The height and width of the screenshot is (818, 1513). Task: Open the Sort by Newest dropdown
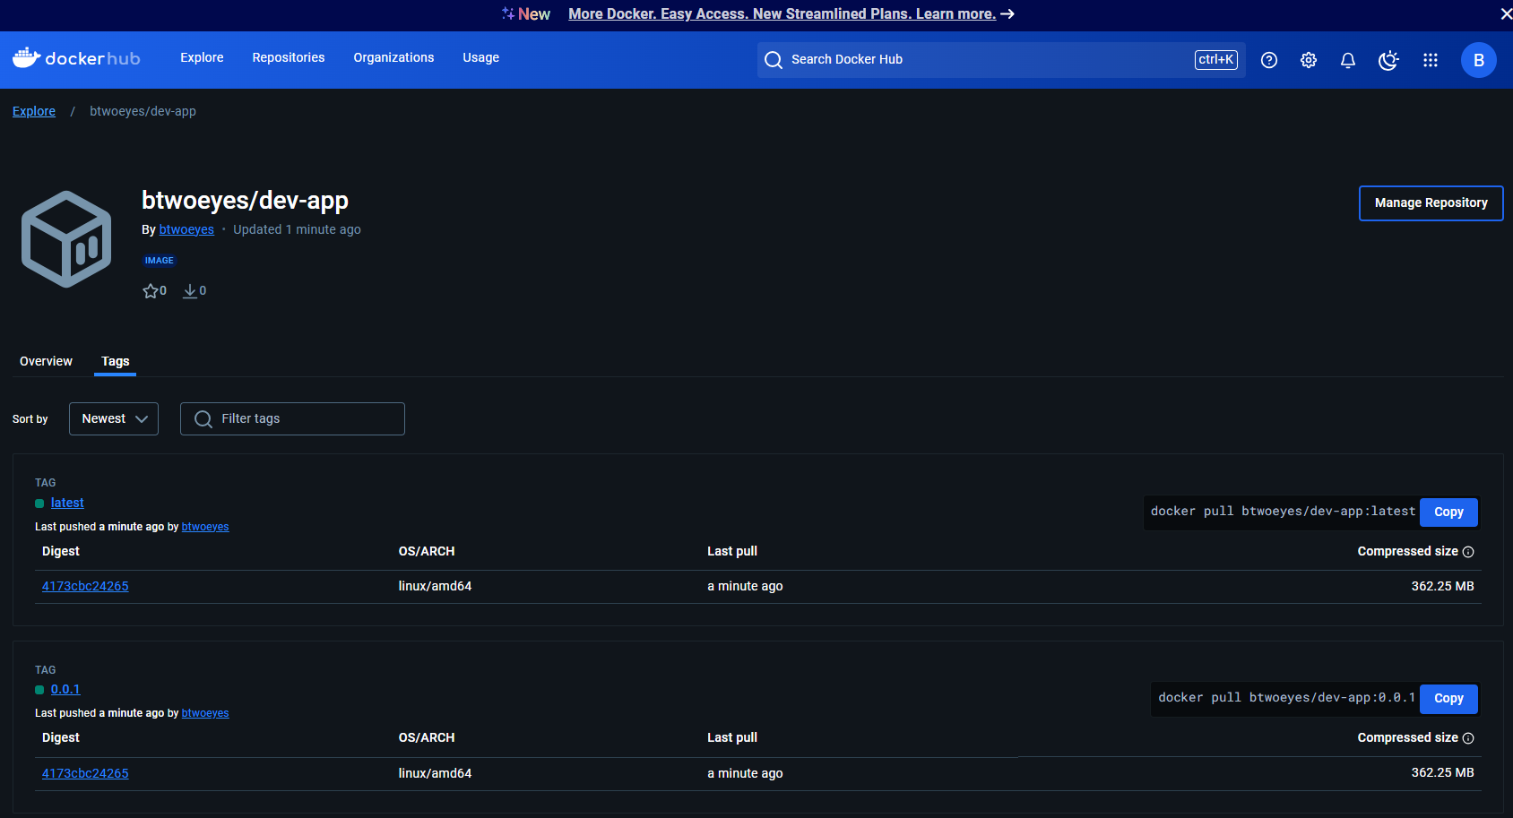(x=114, y=418)
